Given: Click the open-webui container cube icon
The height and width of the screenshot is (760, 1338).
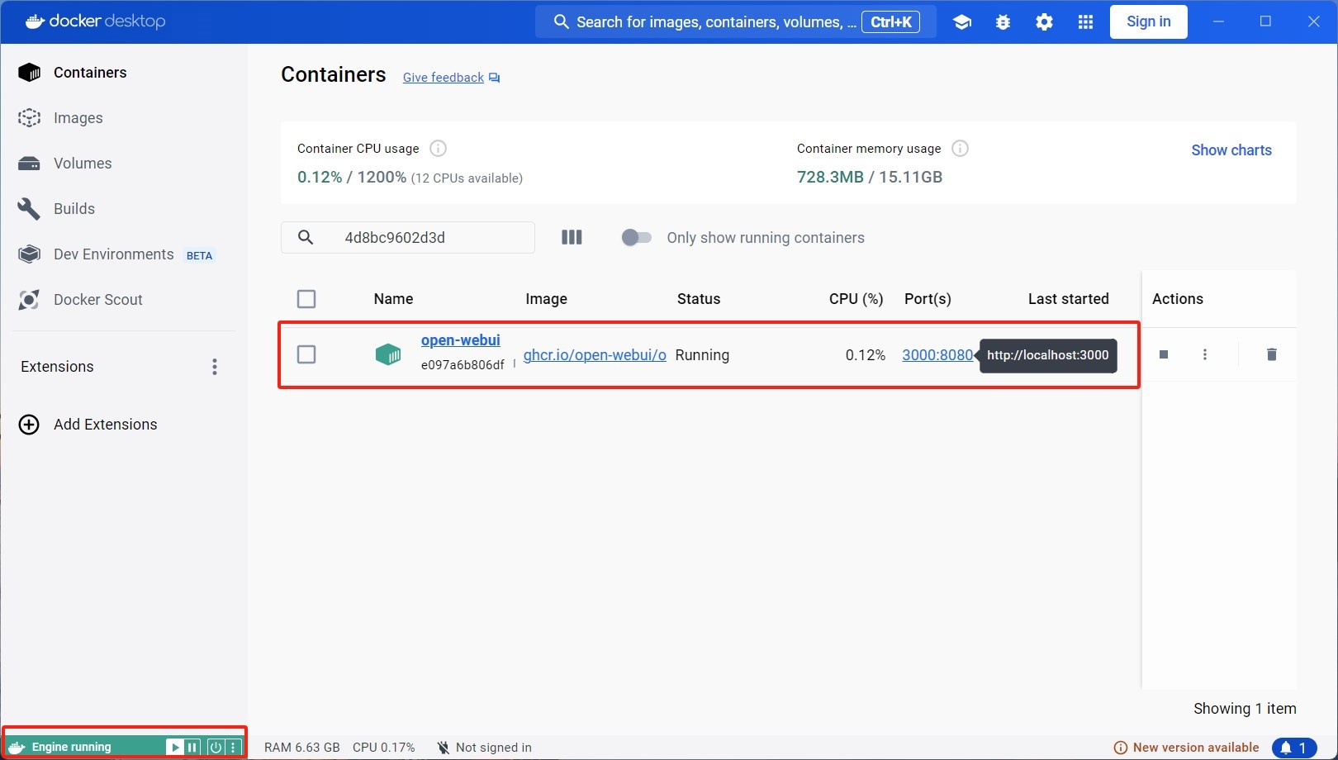Looking at the screenshot, I should [x=388, y=355].
